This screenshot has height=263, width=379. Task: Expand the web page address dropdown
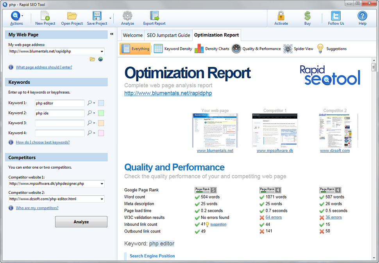point(102,51)
